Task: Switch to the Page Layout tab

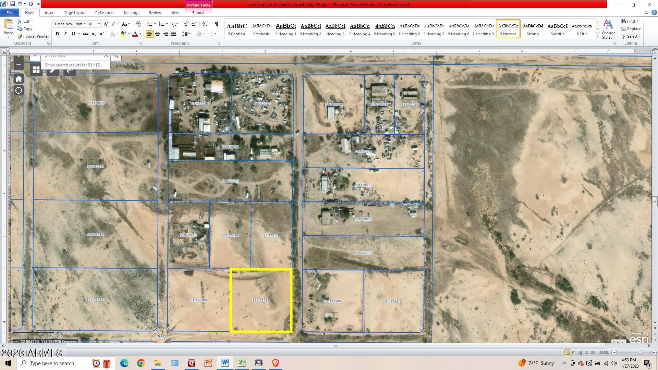Action: (x=75, y=13)
